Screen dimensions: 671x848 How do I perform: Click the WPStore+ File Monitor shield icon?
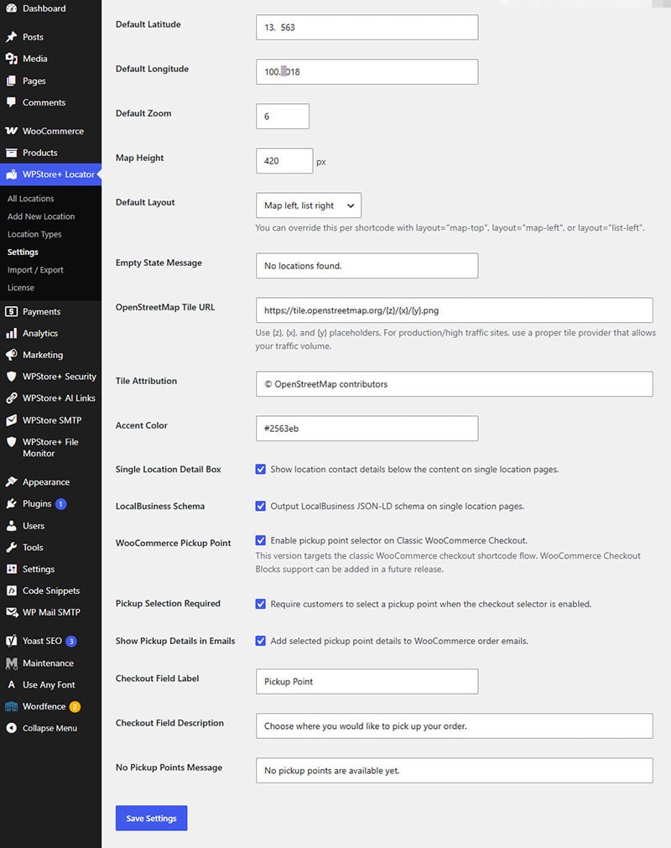[x=12, y=442]
